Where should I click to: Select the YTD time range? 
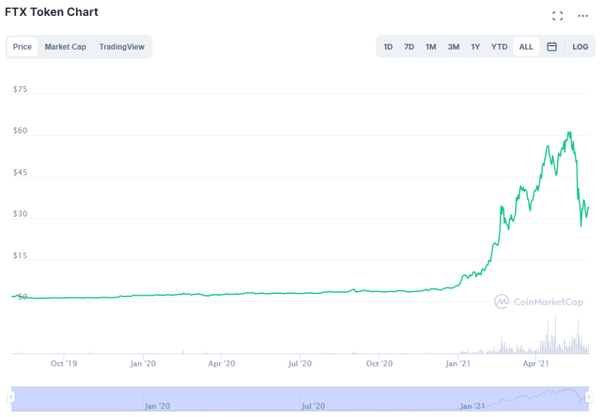pos(499,47)
